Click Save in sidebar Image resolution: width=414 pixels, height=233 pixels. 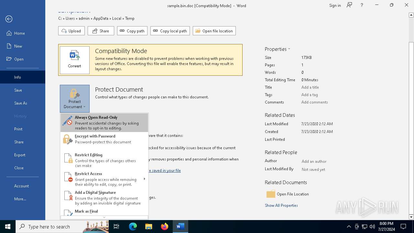23,90
